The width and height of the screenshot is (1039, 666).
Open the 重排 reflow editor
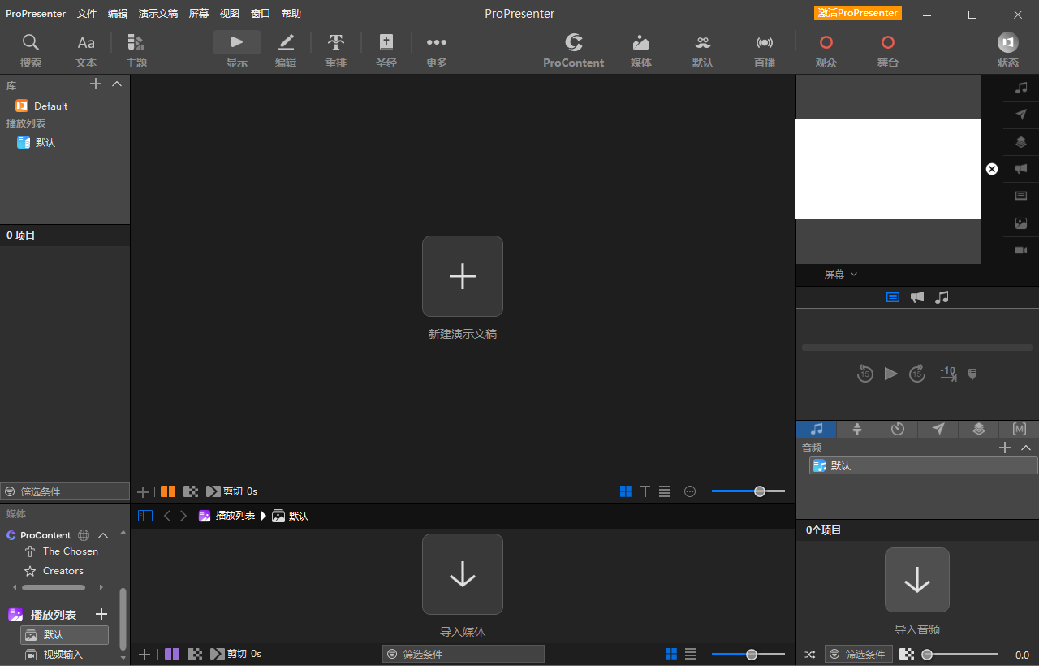click(x=336, y=50)
